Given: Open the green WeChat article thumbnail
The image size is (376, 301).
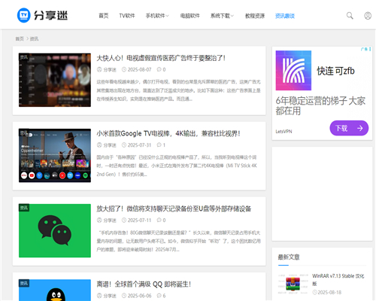Looking at the screenshot, I should pos(55,230).
